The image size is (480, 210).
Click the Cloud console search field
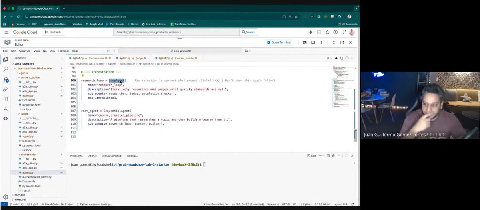click(x=176, y=32)
